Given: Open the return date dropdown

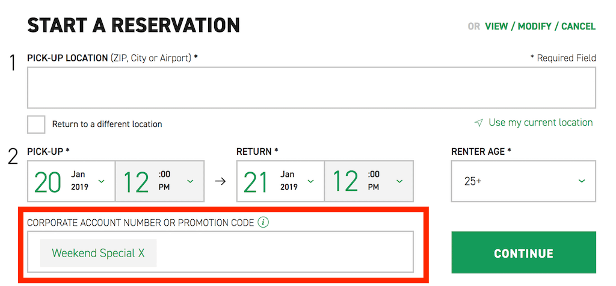Looking at the screenshot, I should [280, 181].
